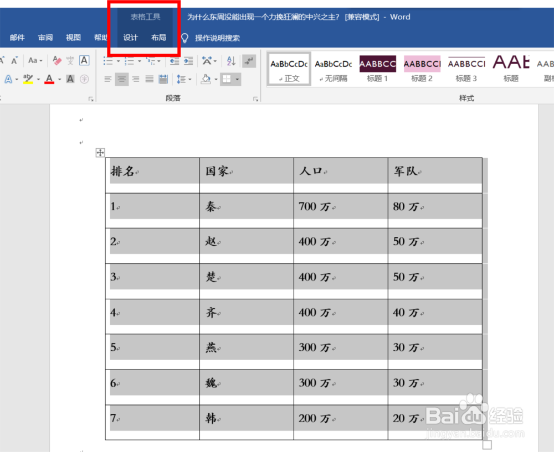Switch to the 设计 ribbon tab
Image resolution: width=554 pixels, height=452 pixels.
[x=130, y=38]
